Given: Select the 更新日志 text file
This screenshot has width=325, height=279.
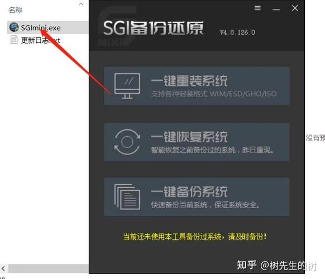Looking at the screenshot, I should pyautogui.click(x=41, y=40).
